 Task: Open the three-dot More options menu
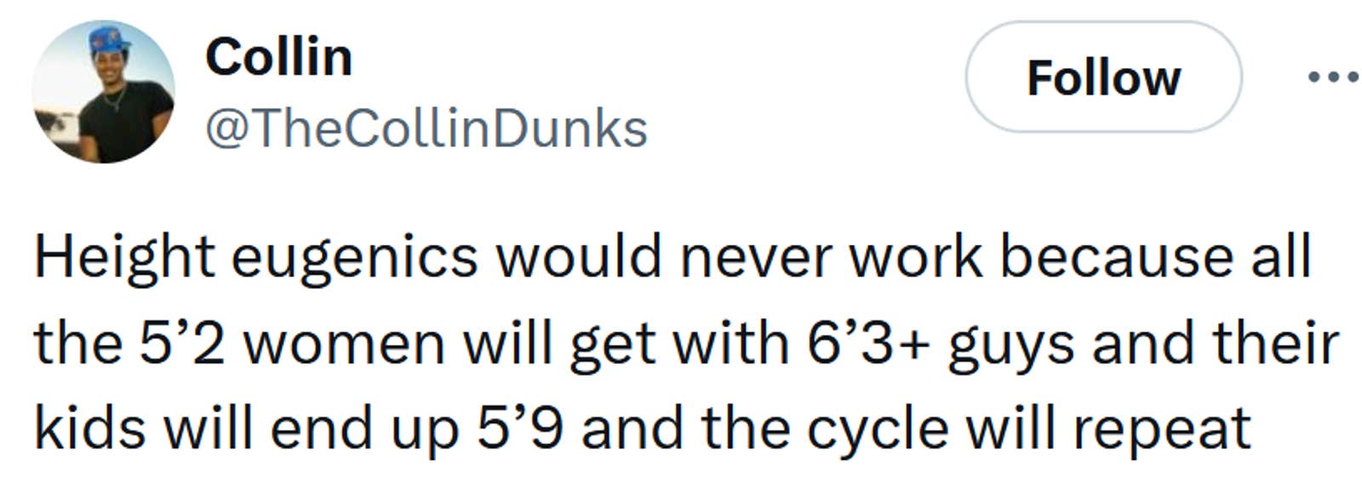pos(1333,77)
